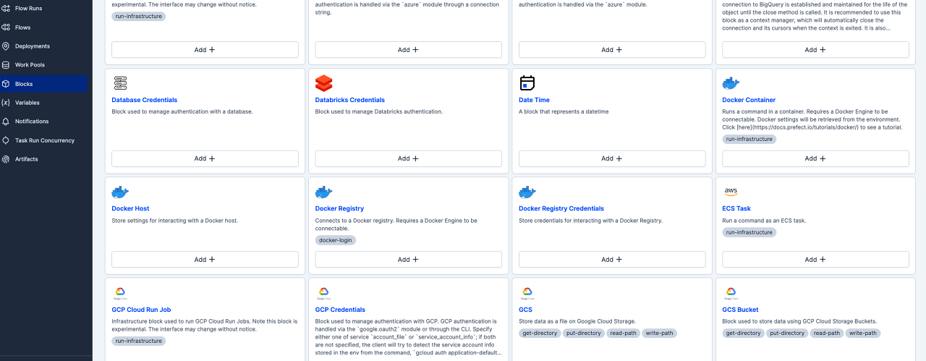The width and height of the screenshot is (926, 361).
Task: Click the Docker Registry whale icon
Action: click(323, 192)
